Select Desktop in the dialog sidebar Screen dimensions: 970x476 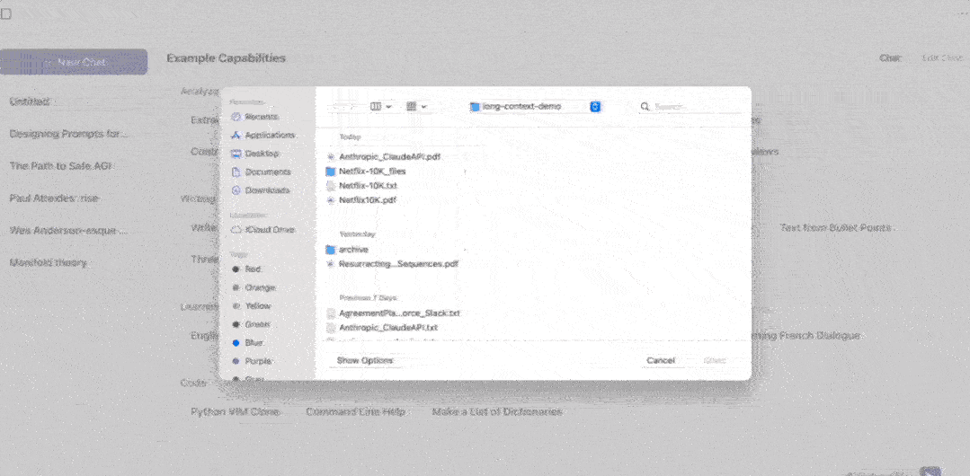[x=255, y=154]
